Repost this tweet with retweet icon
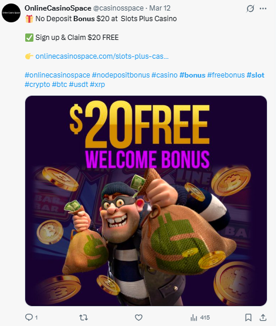278x326 pixels. 83,317
